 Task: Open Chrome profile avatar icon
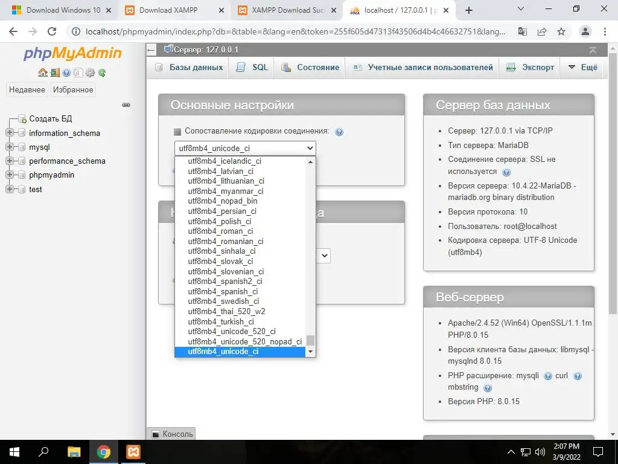tap(585, 31)
